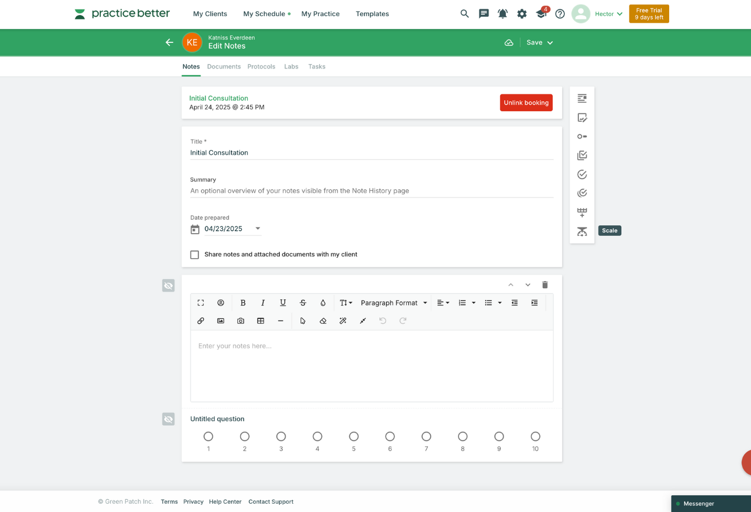
Task: Choose the select-all cursor tool
Action: coord(303,321)
